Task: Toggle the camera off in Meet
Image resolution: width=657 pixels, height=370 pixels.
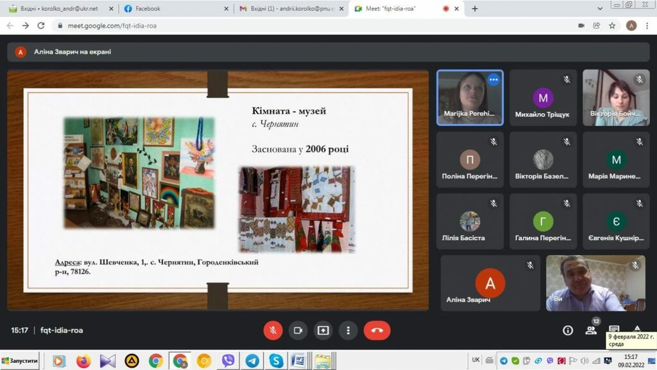Action: [x=298, y=330]
